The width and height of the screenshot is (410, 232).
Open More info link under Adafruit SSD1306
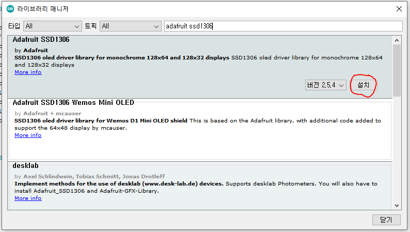pyautogui.click(x=28, y=72)
